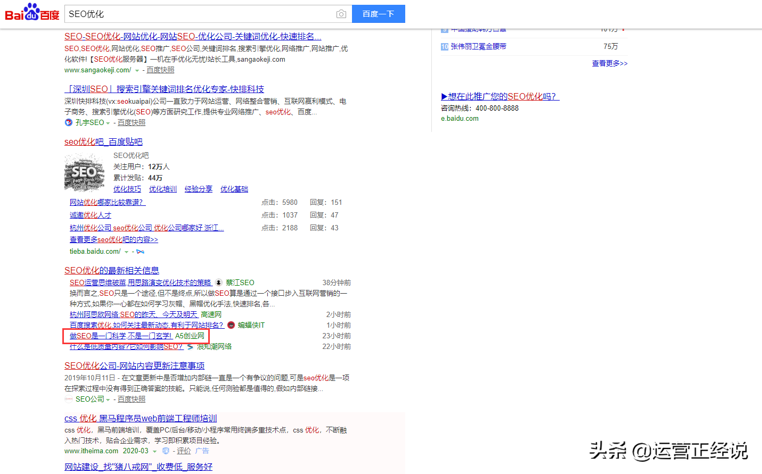Open 优化技巧 tieba category link
762x474 pixels.
pyautogui.click(x=127, y=189)
